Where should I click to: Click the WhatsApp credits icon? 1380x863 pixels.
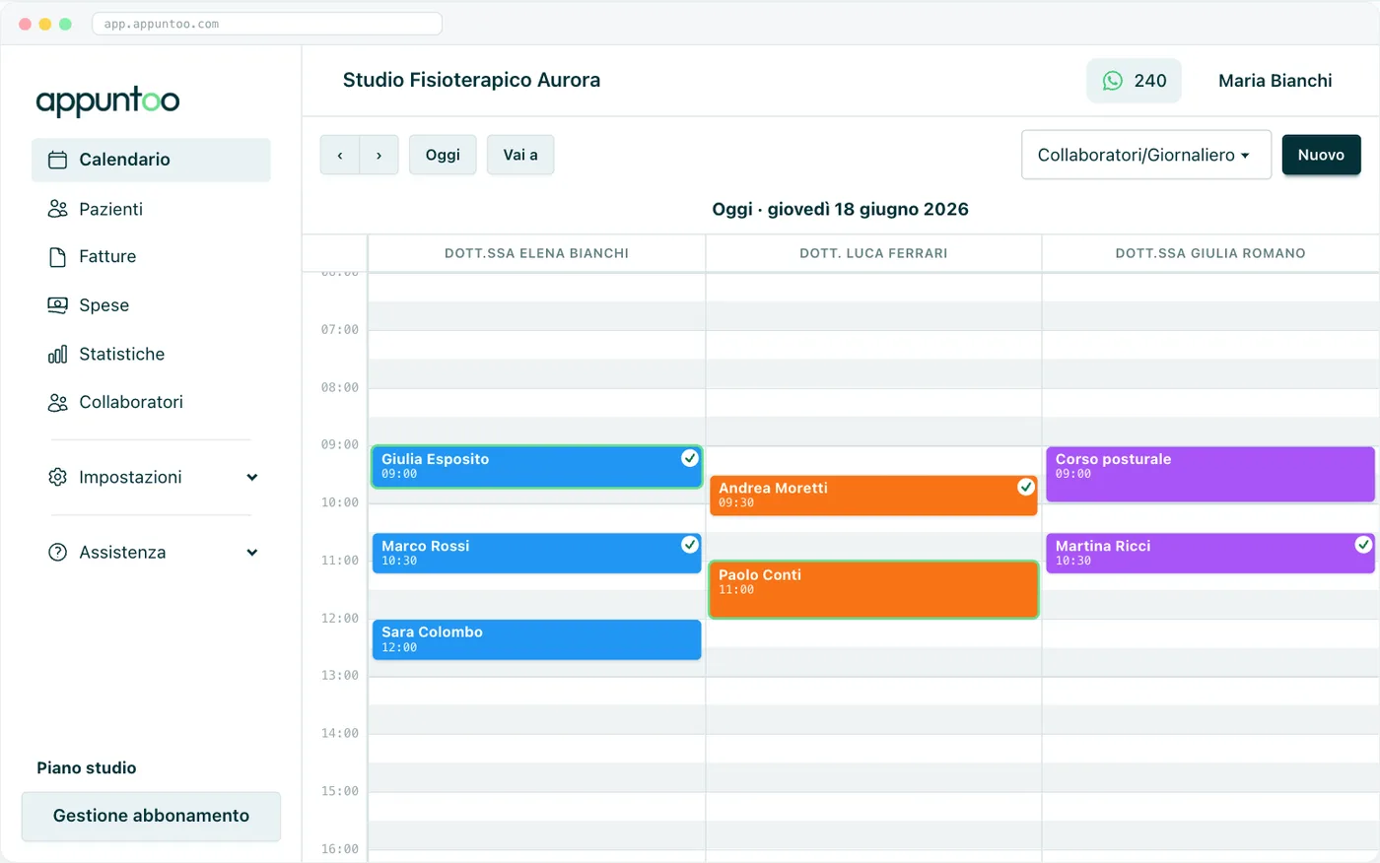[1113, 81]
